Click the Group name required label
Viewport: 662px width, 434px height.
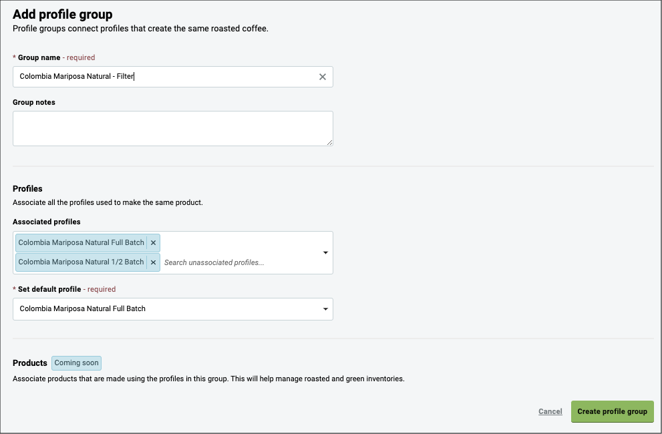54,57
